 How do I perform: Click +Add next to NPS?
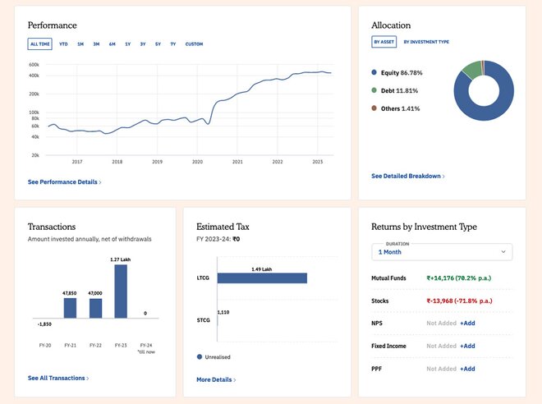[467, 324]
